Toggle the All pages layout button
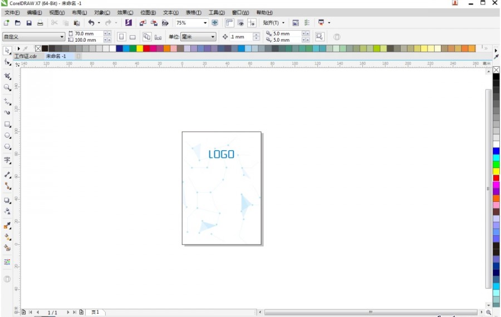The height and width of the screenshot is (317, 501). (147, 37)
